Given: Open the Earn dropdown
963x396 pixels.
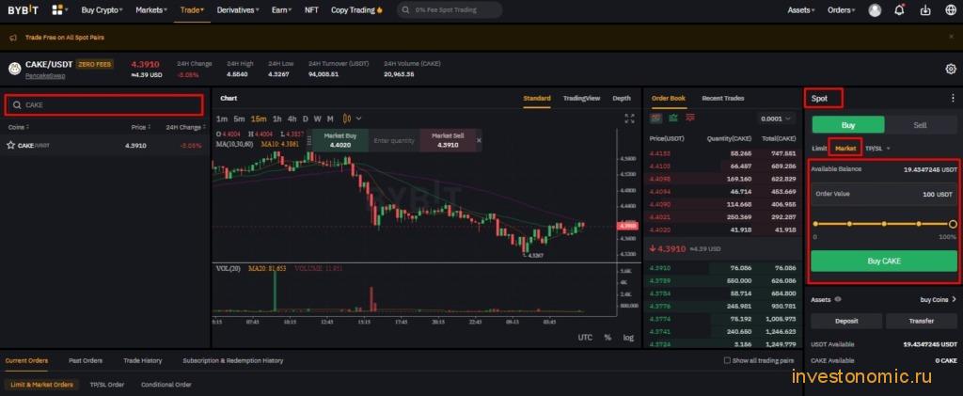Looking at the screenshot, I should click(281, 9).
